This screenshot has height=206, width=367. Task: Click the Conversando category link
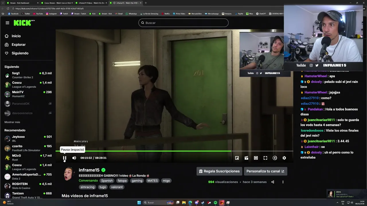(x=88, y=181)
